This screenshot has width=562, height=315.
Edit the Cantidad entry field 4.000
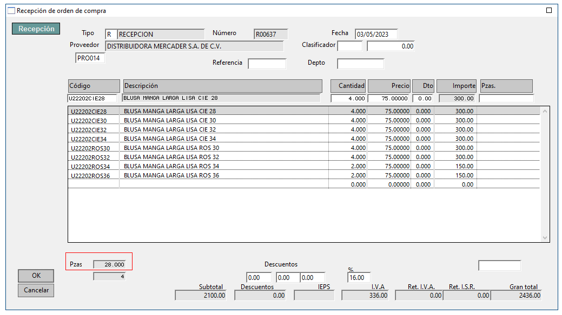pos(348,98)
